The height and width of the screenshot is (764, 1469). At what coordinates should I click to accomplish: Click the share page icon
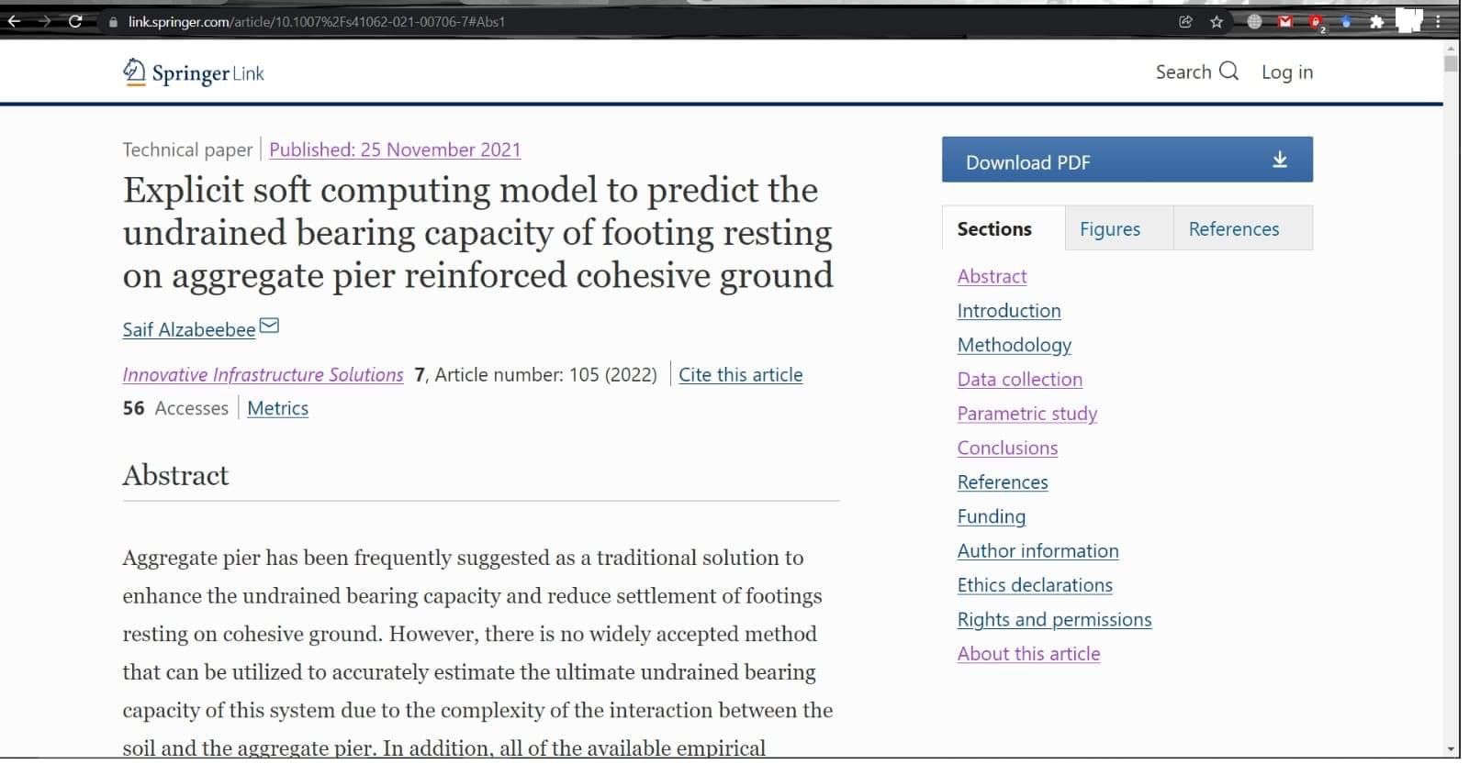pos(1185,22)
